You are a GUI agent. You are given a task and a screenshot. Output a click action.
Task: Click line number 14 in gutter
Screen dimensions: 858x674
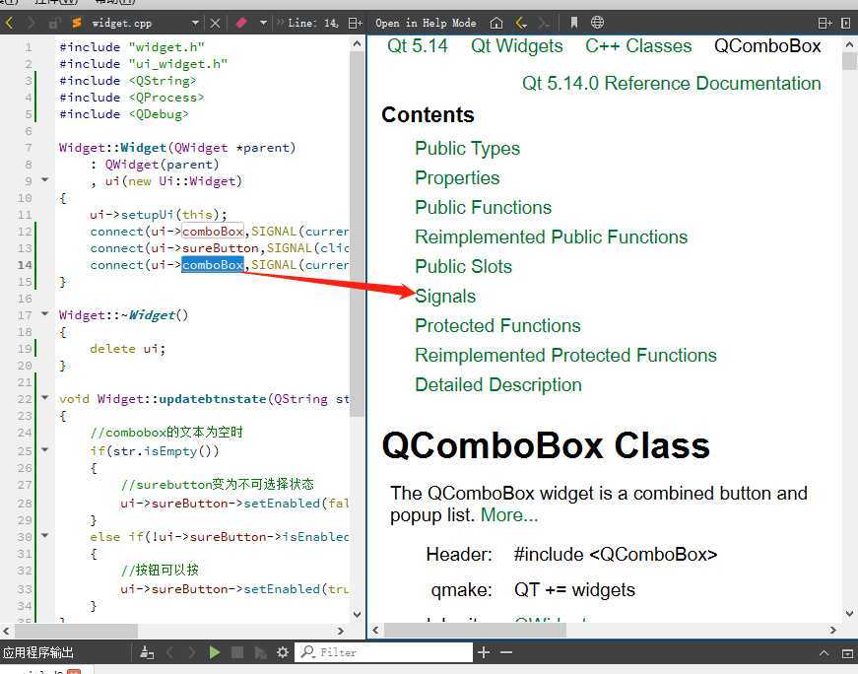click(x=25, y=265)
